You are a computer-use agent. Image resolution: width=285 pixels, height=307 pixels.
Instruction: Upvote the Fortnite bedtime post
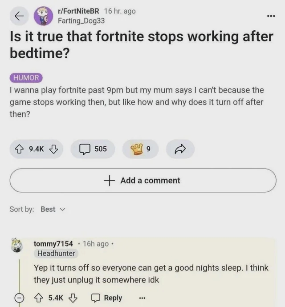point(19,149)
